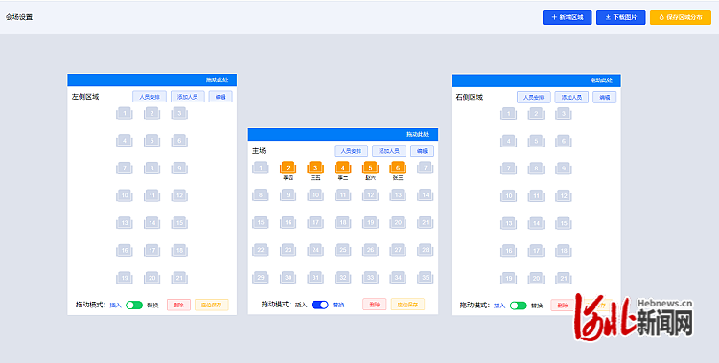The image size is (719, 363).
Task: Click the red 删除 button in 主场
Action: click(x=375, y=305)
